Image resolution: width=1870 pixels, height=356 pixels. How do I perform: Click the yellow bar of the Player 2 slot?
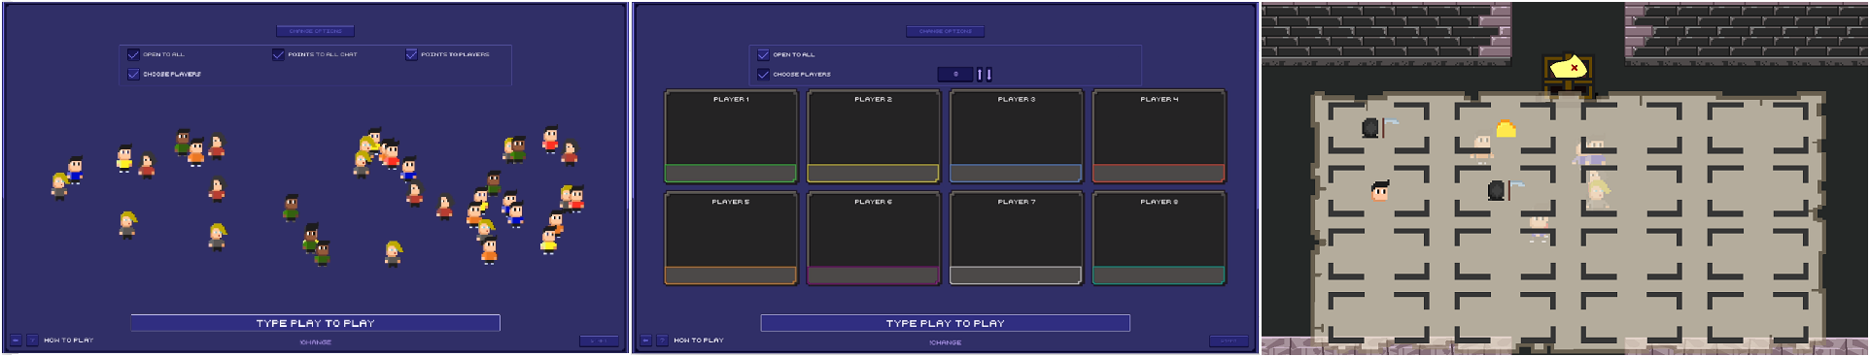(x=873, y=174)
